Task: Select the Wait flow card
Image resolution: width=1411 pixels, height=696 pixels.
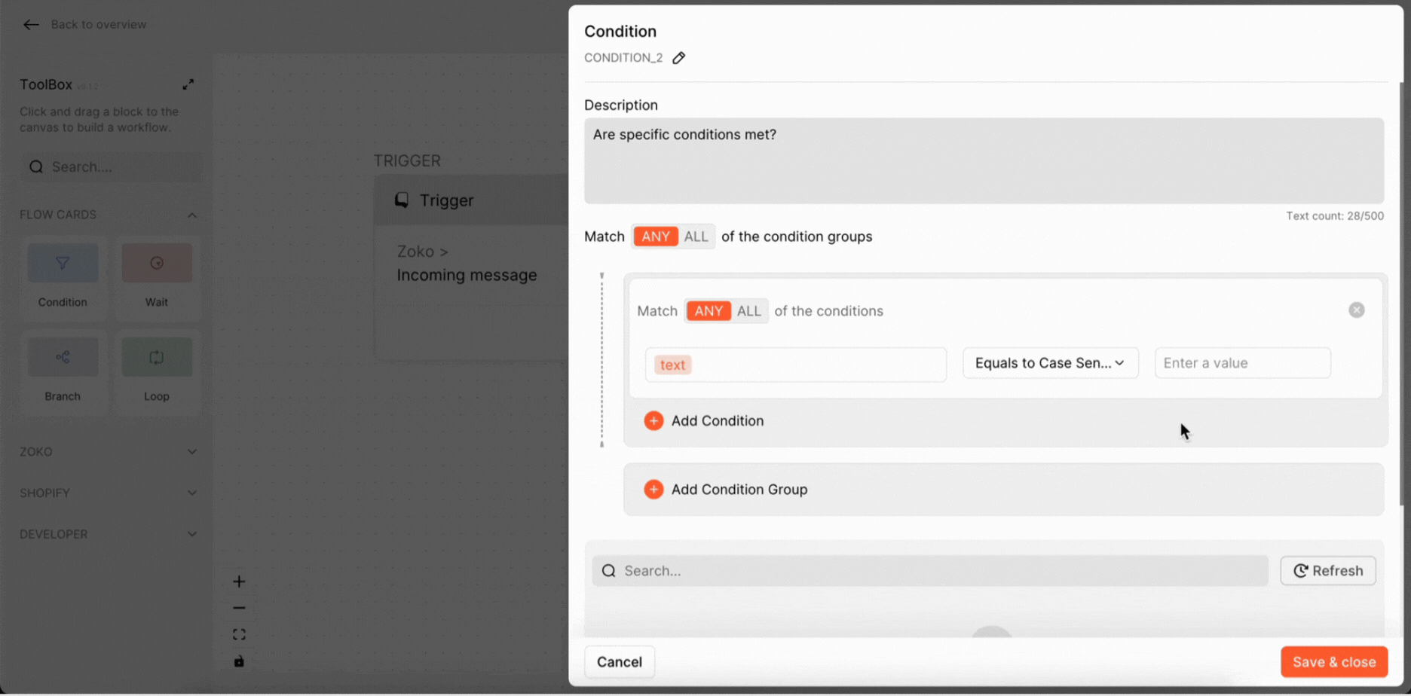Action: 157,277
